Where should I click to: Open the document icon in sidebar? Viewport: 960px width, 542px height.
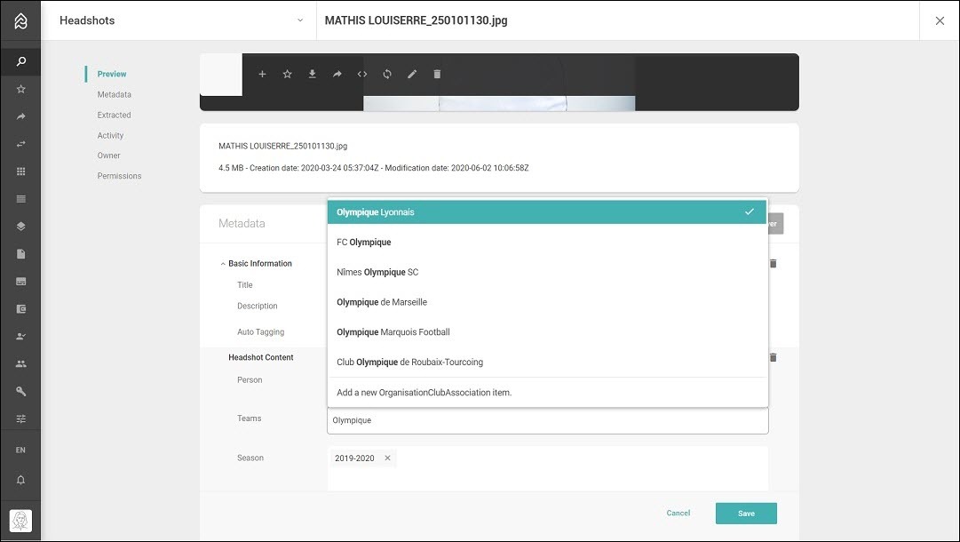click(x=20, y=254)
